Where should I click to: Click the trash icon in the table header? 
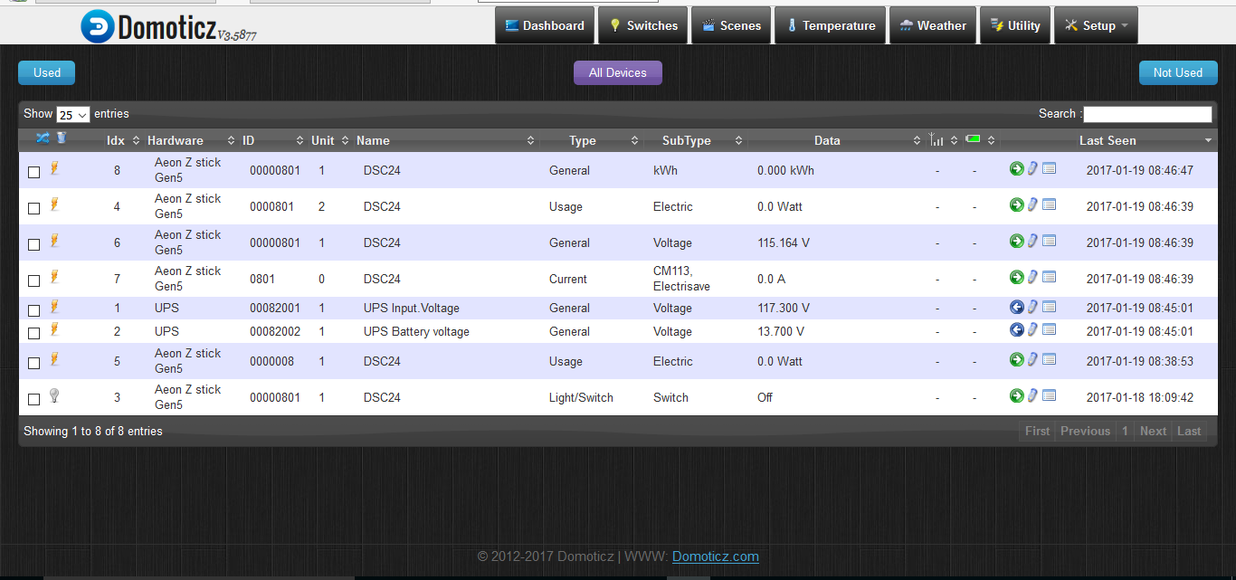pyautogui.click(x=61, y=138)
